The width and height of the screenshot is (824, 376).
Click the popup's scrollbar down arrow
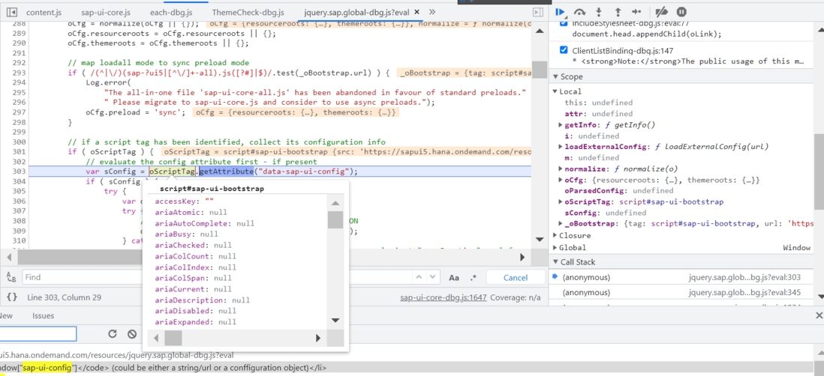(335, 320)
